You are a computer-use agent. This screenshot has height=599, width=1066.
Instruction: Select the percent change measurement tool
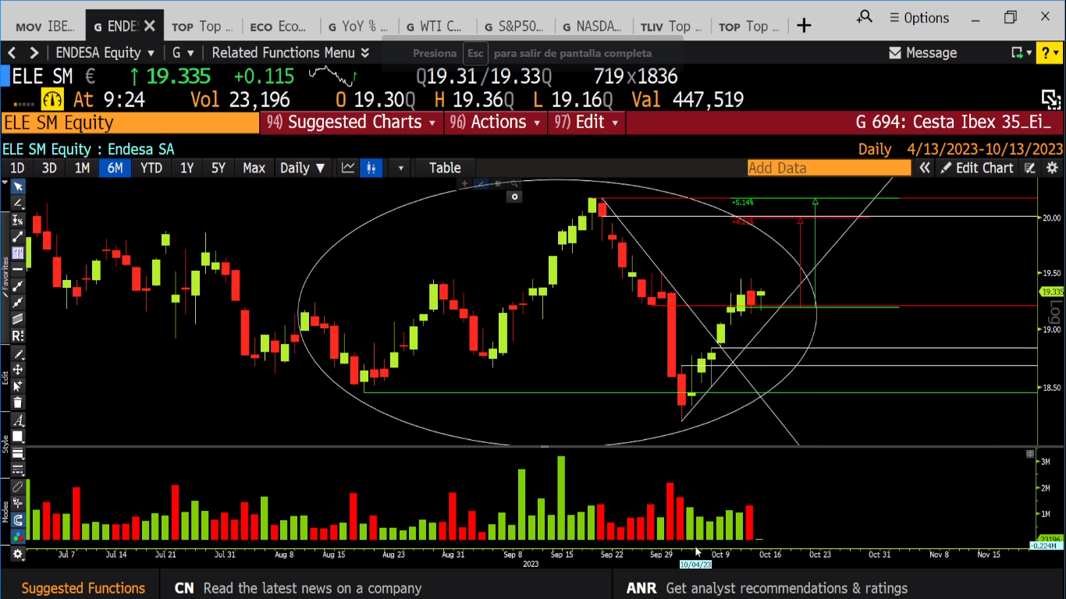(x=17, y=220)
